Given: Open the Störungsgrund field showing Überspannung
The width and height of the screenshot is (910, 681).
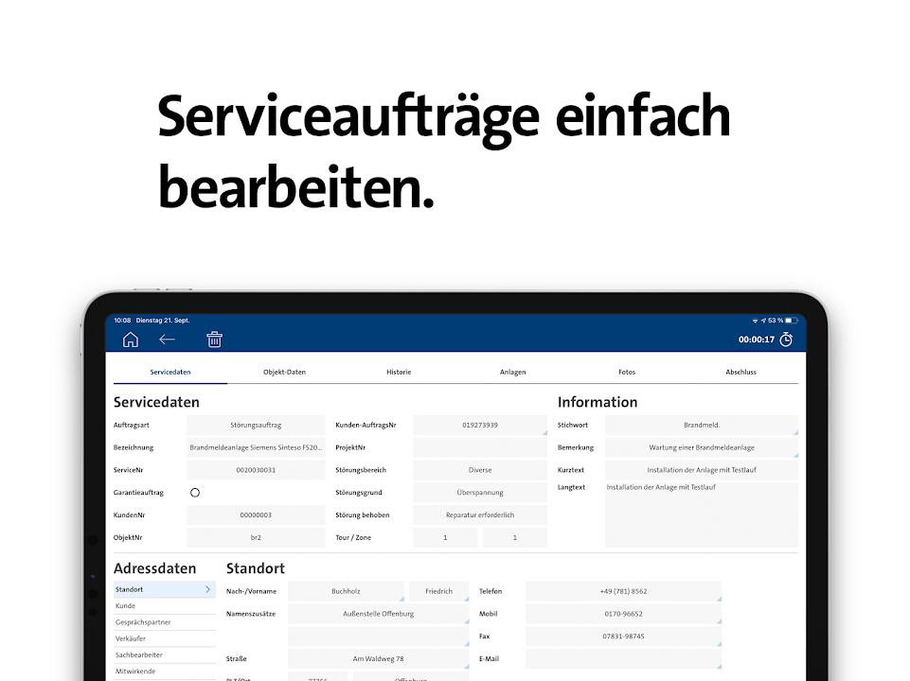Looking at the screenshot, I should point(480,493).
